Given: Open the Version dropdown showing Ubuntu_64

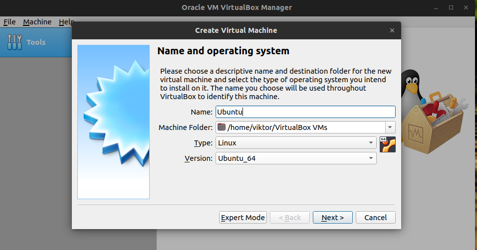Looking at the screenshot, I should tap(296, 158).
